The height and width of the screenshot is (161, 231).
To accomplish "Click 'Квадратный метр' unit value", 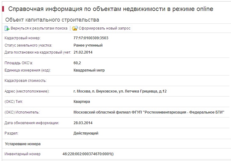I will [x=89, y=70].
